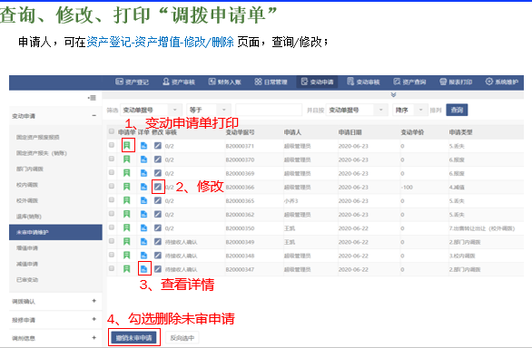
Task: Edit the application in row B20000362
Action: [x=158, y=214]
